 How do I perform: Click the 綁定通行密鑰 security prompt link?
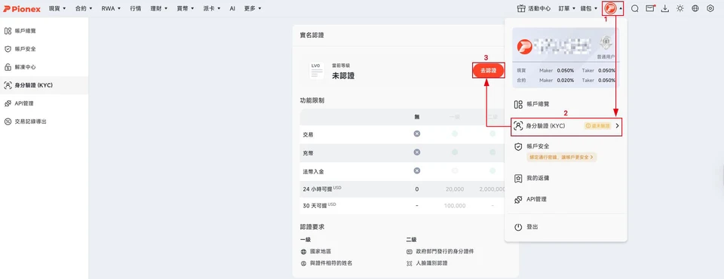[x=562, y=157]
